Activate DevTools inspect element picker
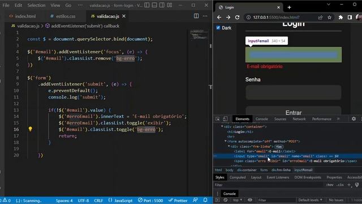 point(217,119)
